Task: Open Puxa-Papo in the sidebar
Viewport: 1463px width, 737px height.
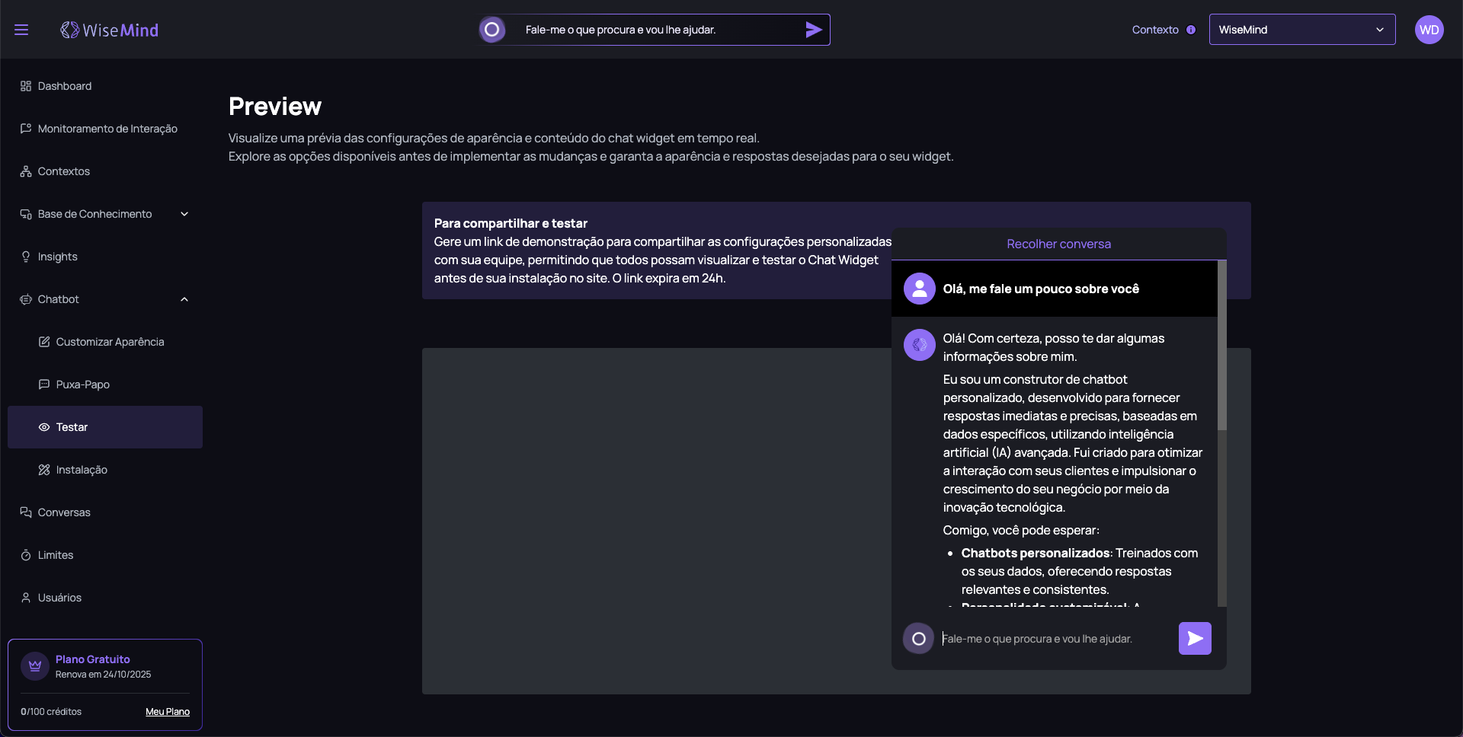Action: (82, 384)
